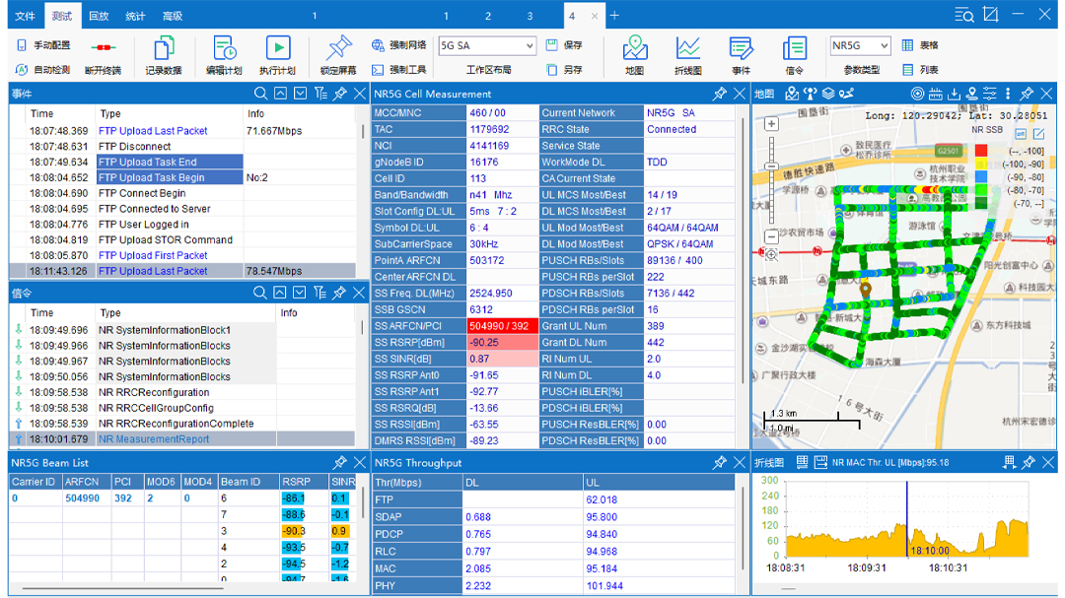
Task: Open filter icon in 信令 panel header
Action: tap(319, 293)
